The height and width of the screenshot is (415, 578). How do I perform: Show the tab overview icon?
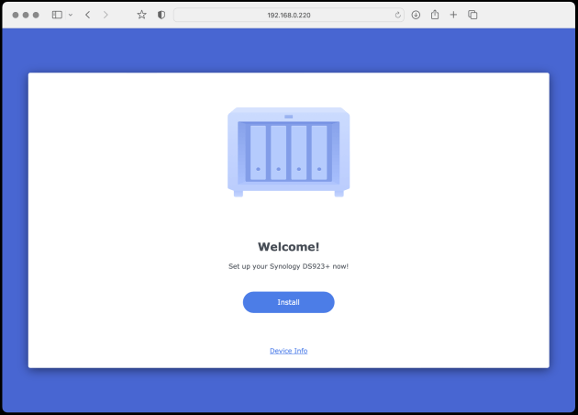pyautogui.click(x=472, y=15)
